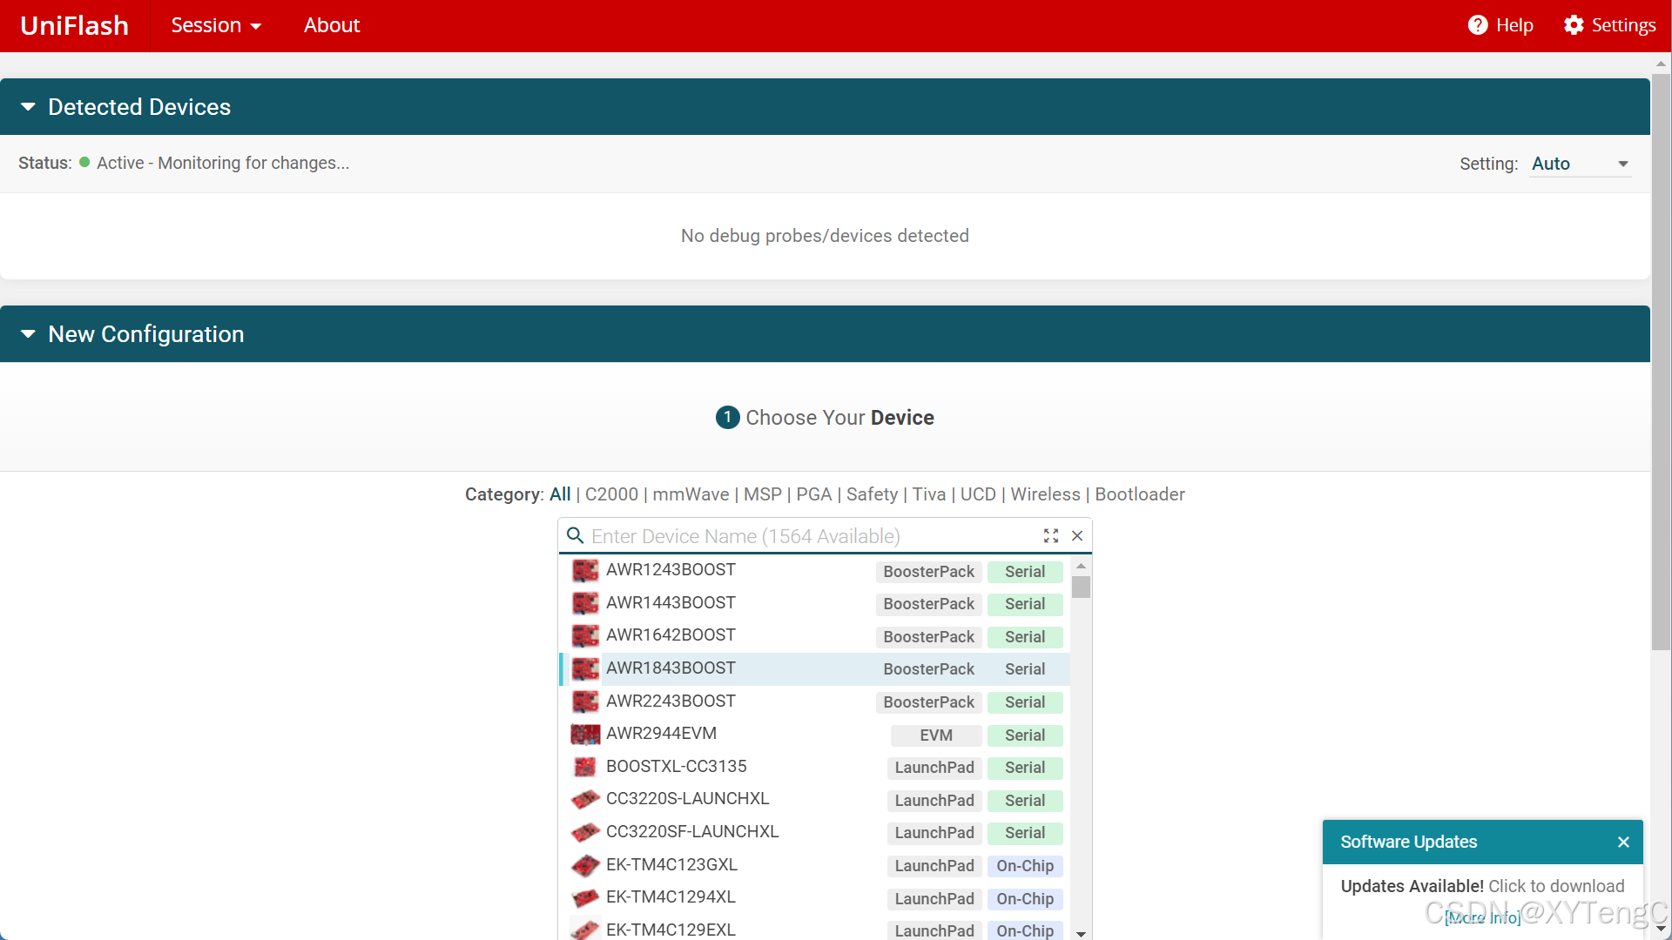Click the search magnifier icon

click(x=575, y=535)
